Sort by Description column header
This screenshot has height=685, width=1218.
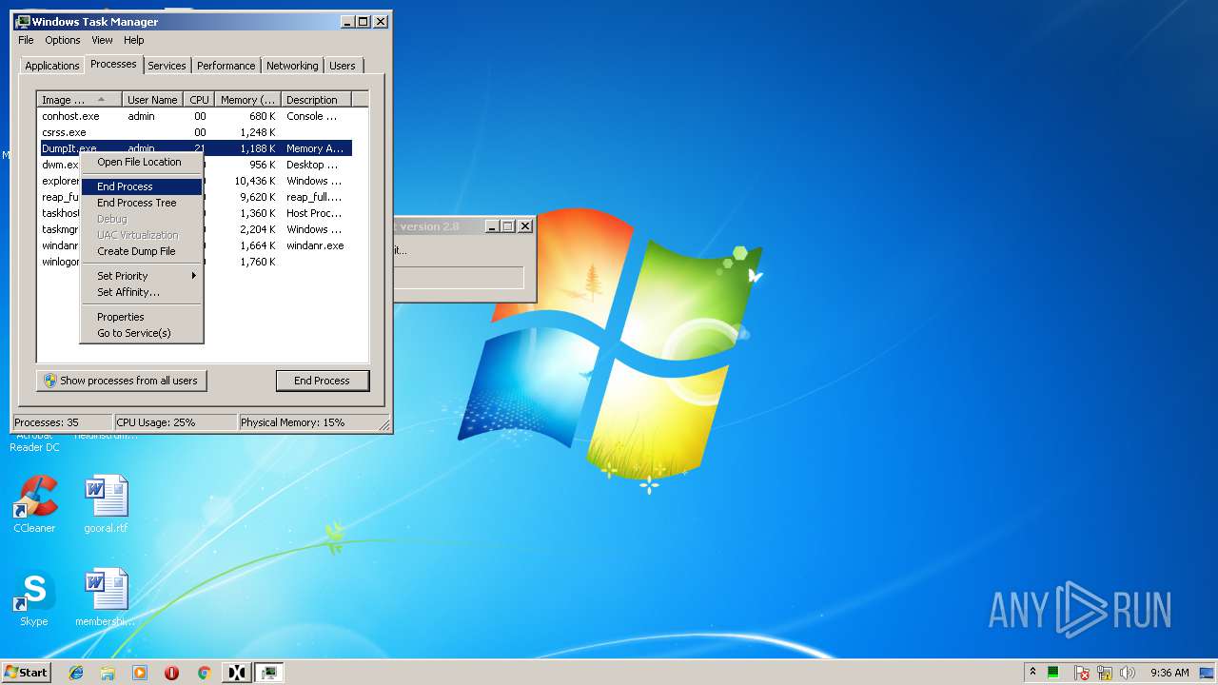[x=317, y=100]
